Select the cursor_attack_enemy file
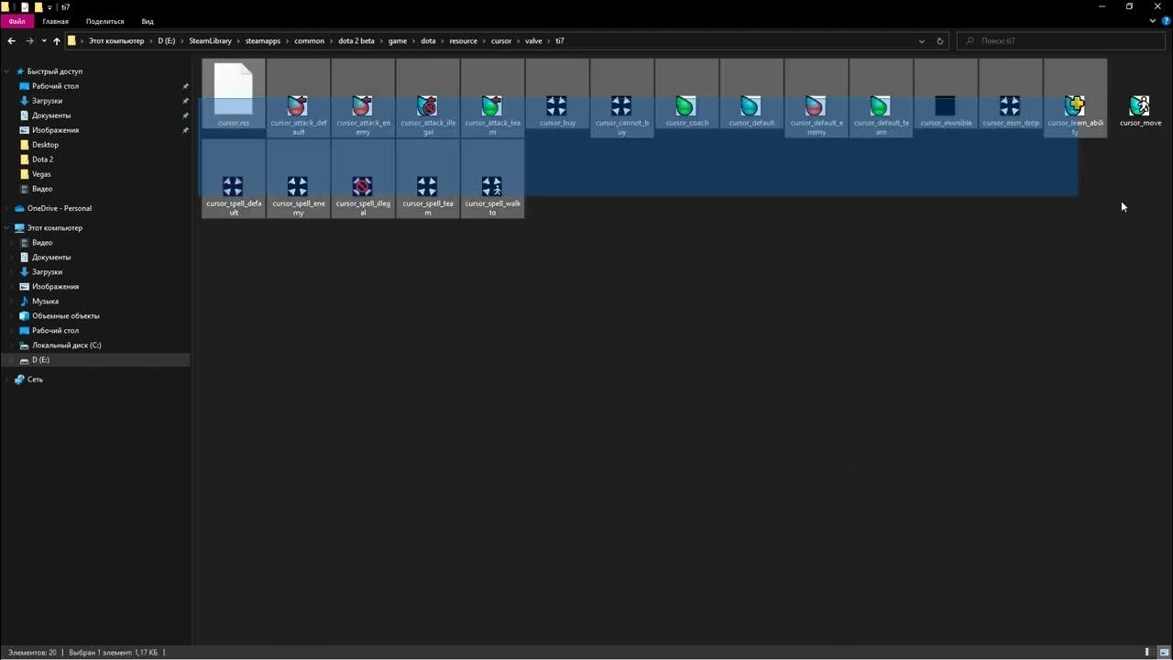The height and width of the screenshot is (660, 1173). pyautogui.click(x=363, y=98)
